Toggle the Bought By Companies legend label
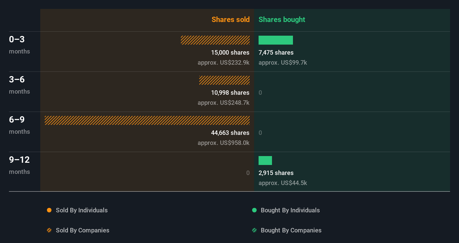 click(291, 230)
